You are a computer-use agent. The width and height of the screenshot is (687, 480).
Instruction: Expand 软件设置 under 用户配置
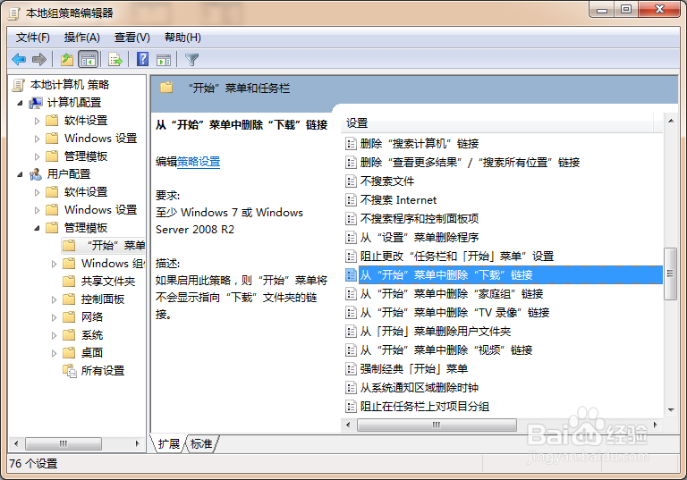click(37, 192)
